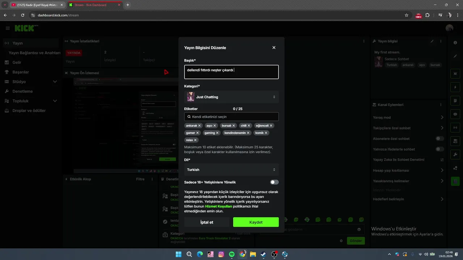Screen dimensions: 463x260
Task: Open the profile avatar menu
Action: coord(450,28)
